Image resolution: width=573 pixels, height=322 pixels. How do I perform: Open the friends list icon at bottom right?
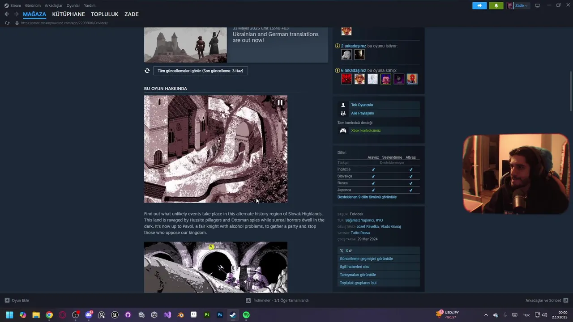[566, 301]
